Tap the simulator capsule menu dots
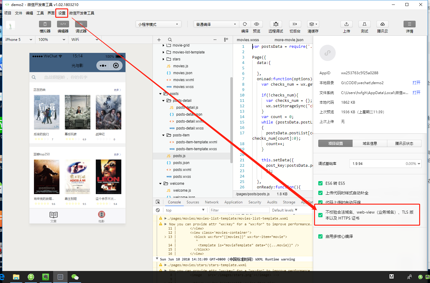The width and height of the screenshot is (430, 283). 103,65
